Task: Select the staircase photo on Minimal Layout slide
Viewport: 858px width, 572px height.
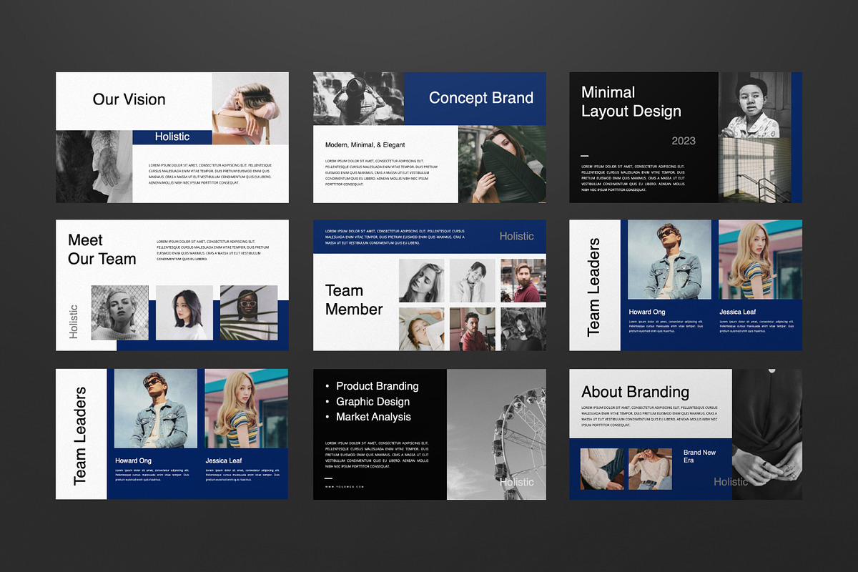Action: tap(755, 170)
